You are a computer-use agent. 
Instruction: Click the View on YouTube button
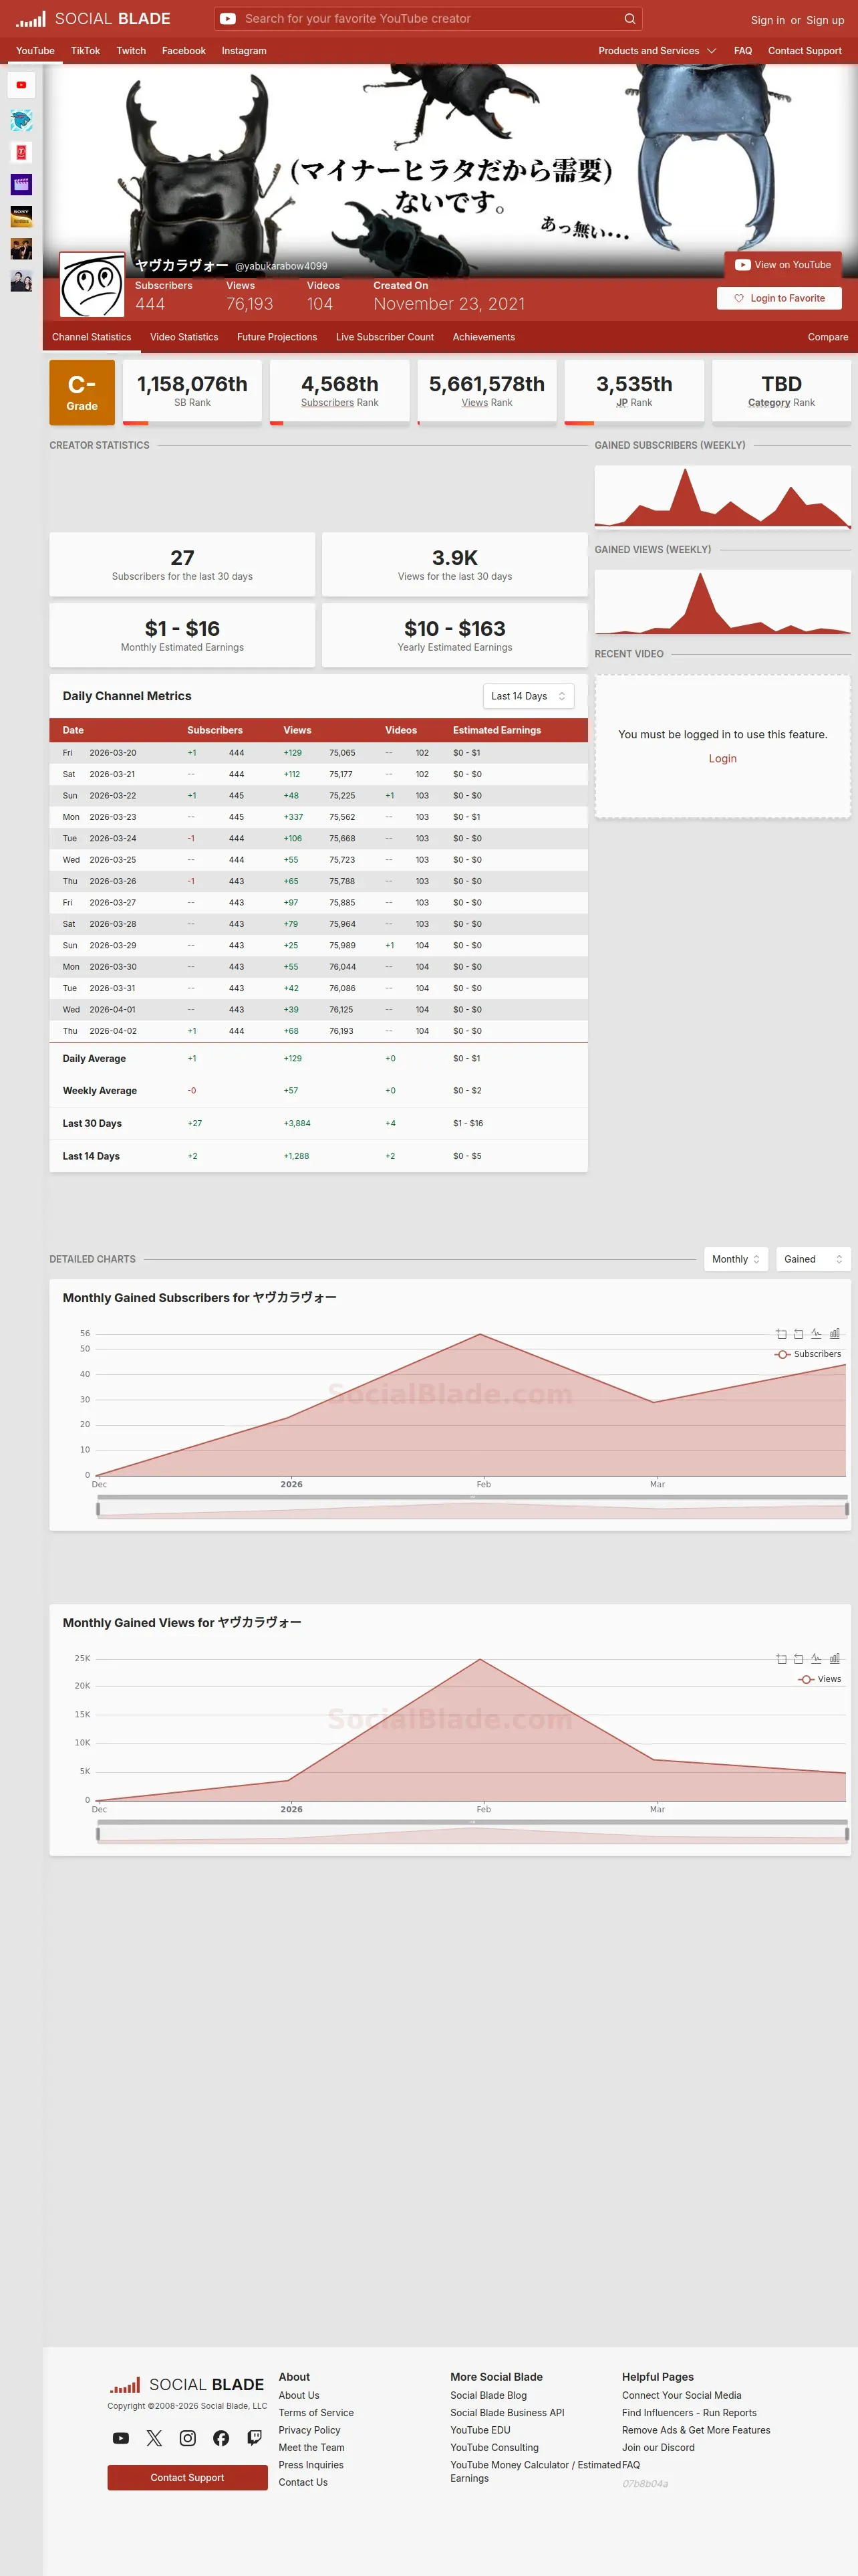(783, 265)
